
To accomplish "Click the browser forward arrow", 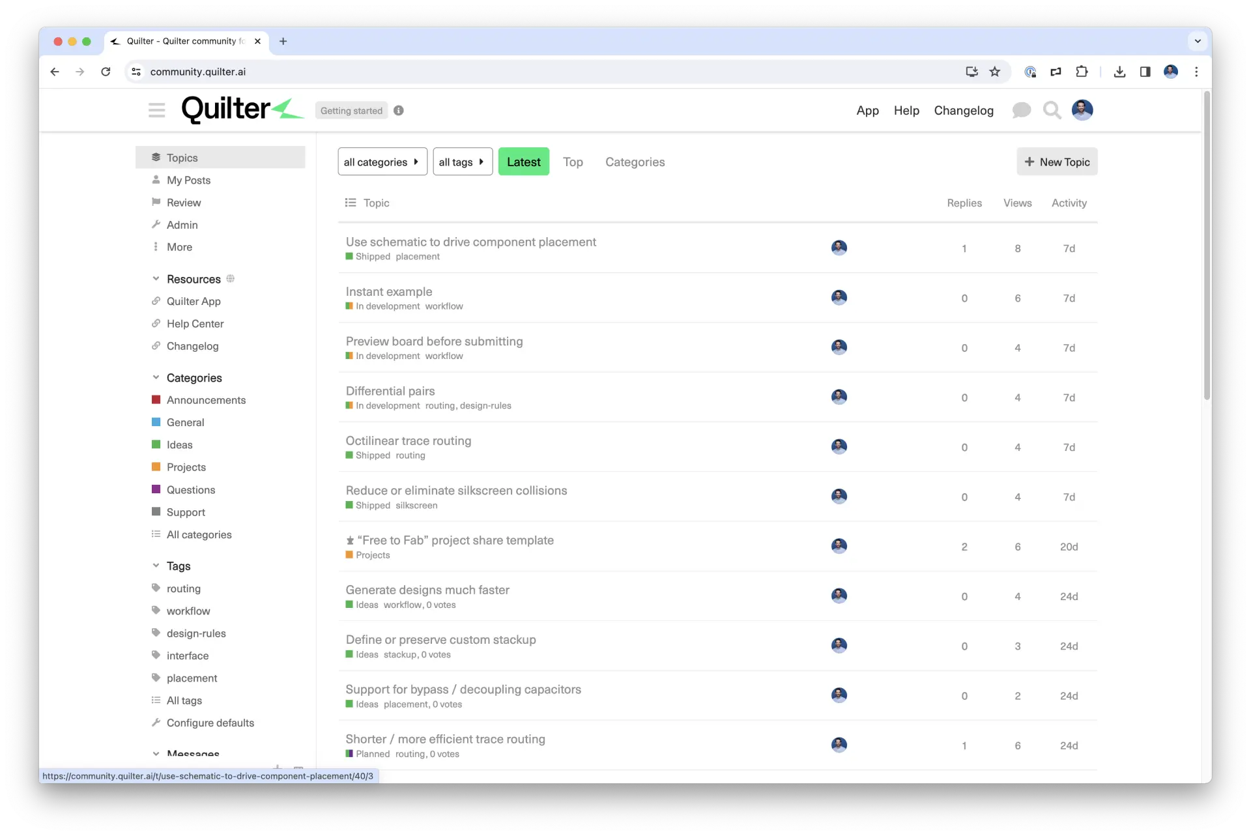I will [80, 72].
